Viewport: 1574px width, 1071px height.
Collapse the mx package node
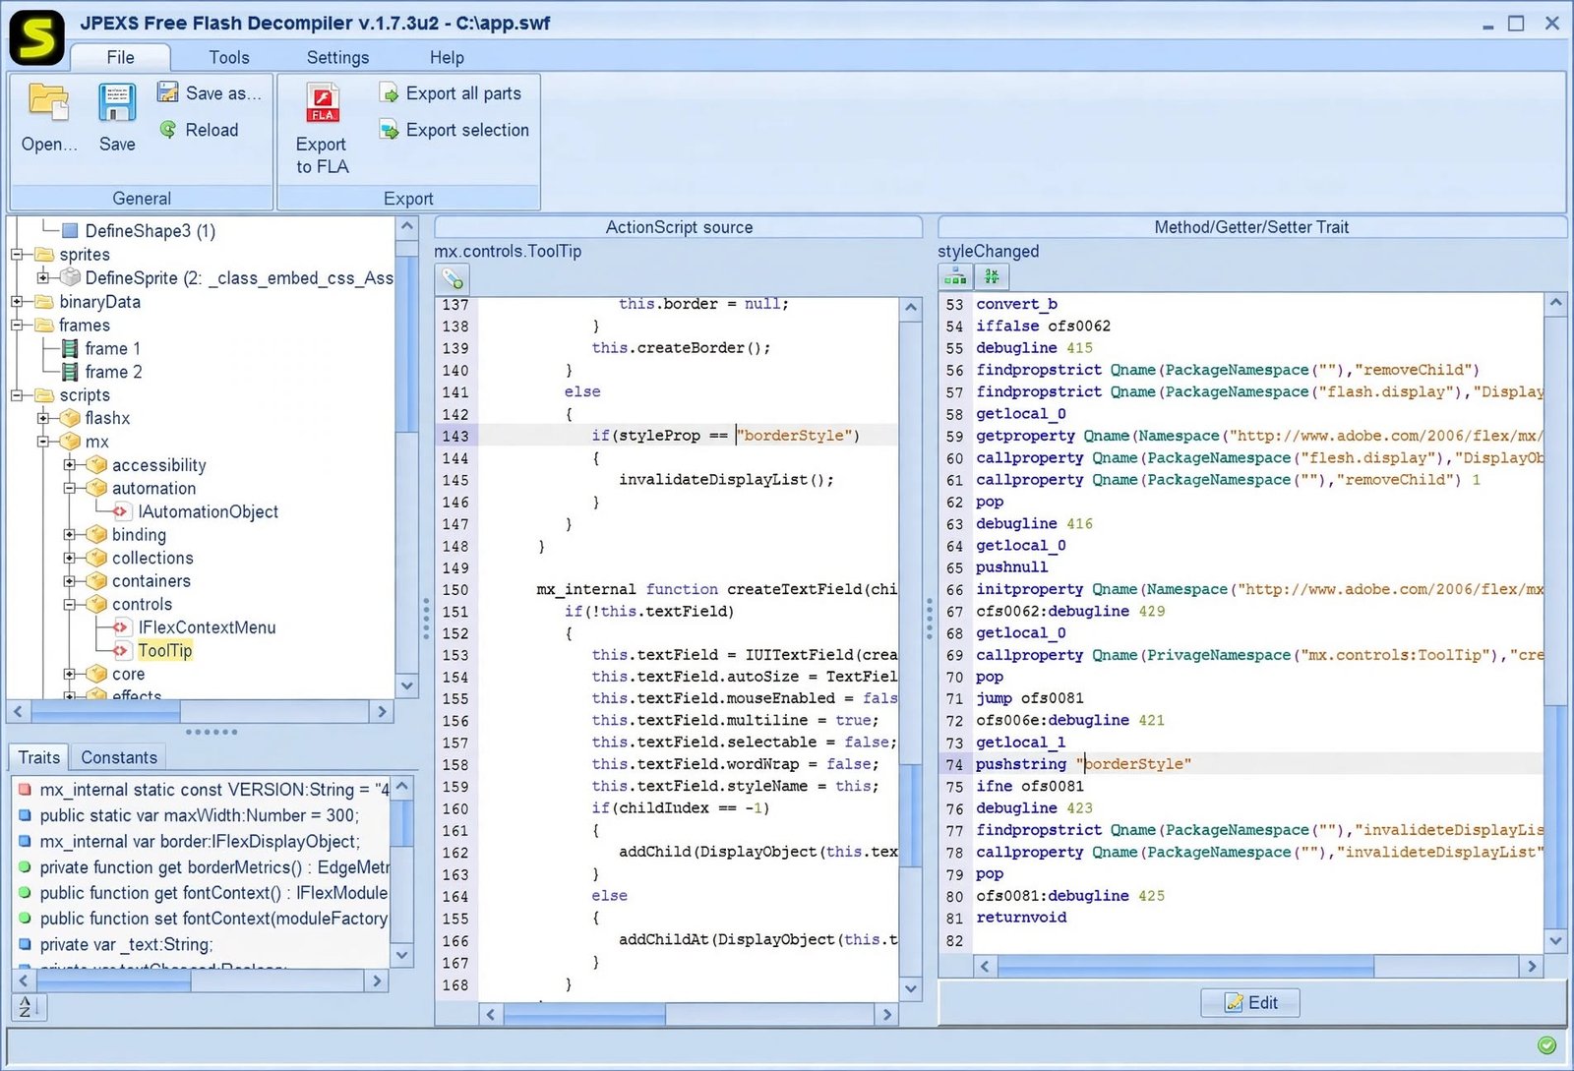tap(43, 442)
